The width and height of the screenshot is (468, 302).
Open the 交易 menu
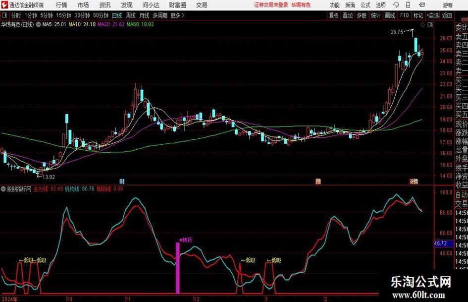202,5
